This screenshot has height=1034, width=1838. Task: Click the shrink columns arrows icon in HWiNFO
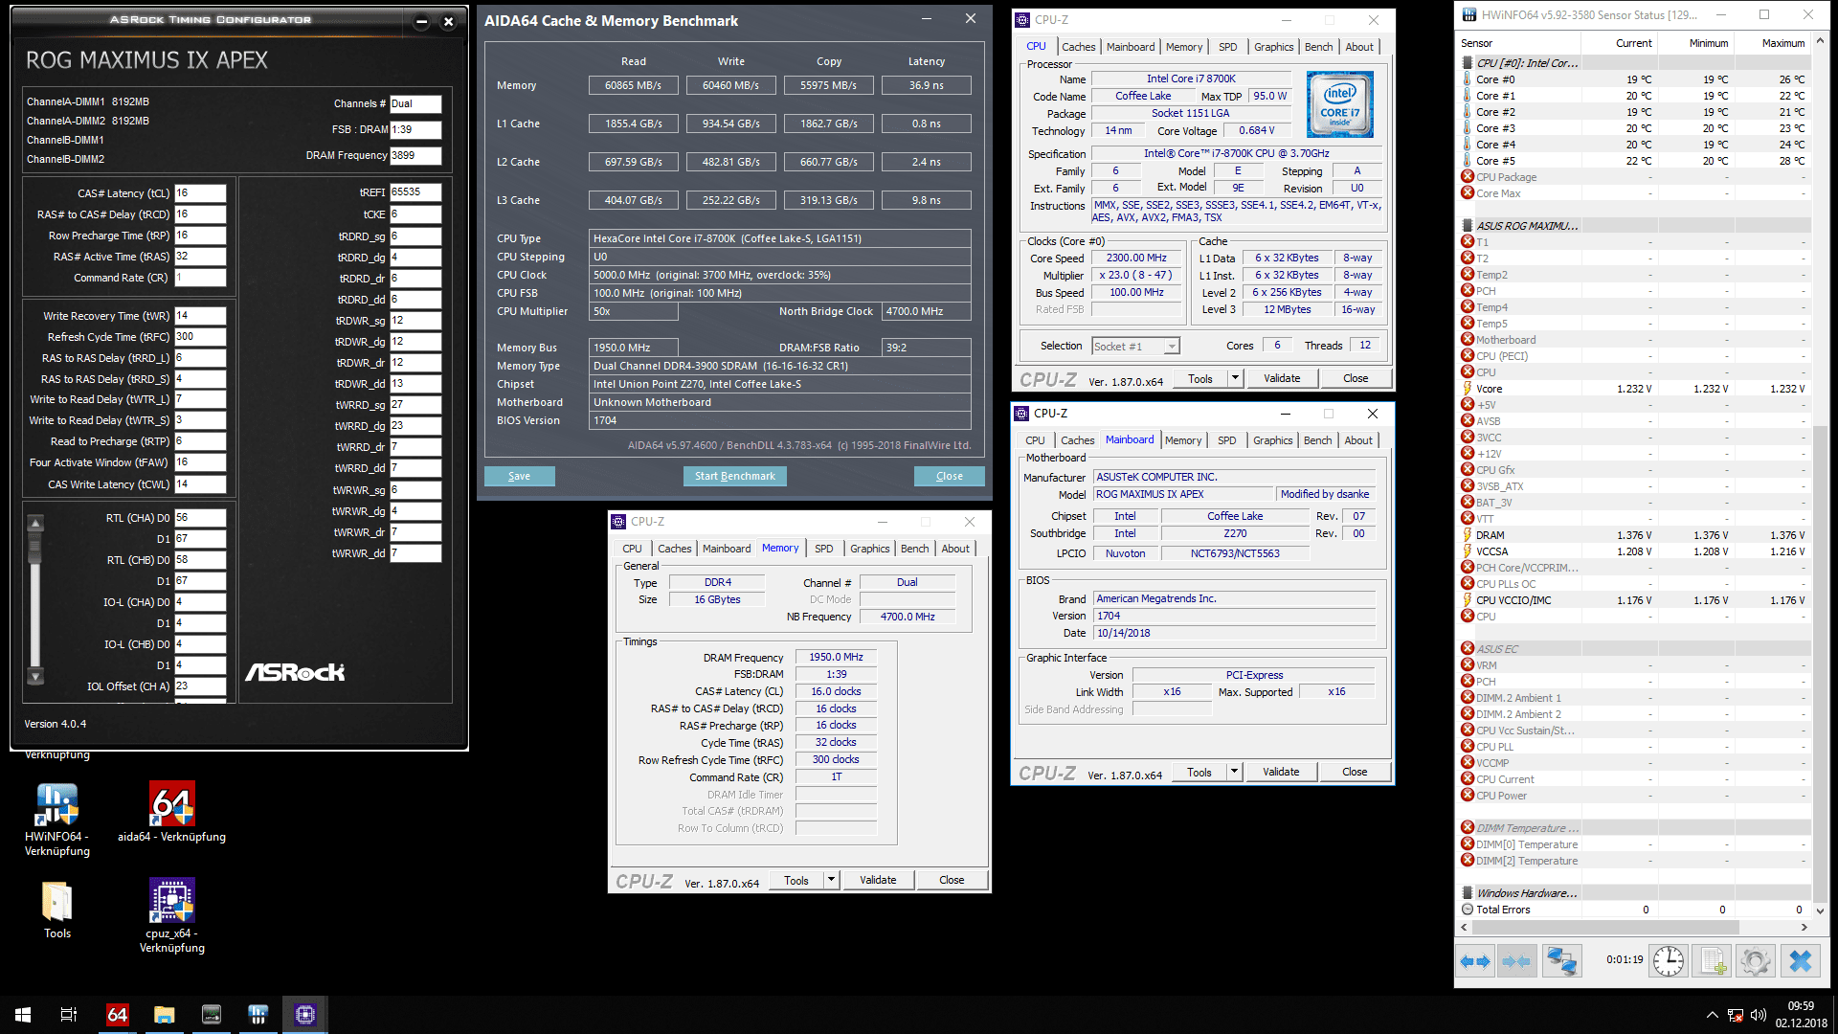click(x=1516, y=961)
